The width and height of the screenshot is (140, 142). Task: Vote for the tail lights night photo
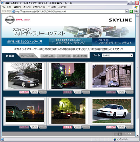(24, 127)
